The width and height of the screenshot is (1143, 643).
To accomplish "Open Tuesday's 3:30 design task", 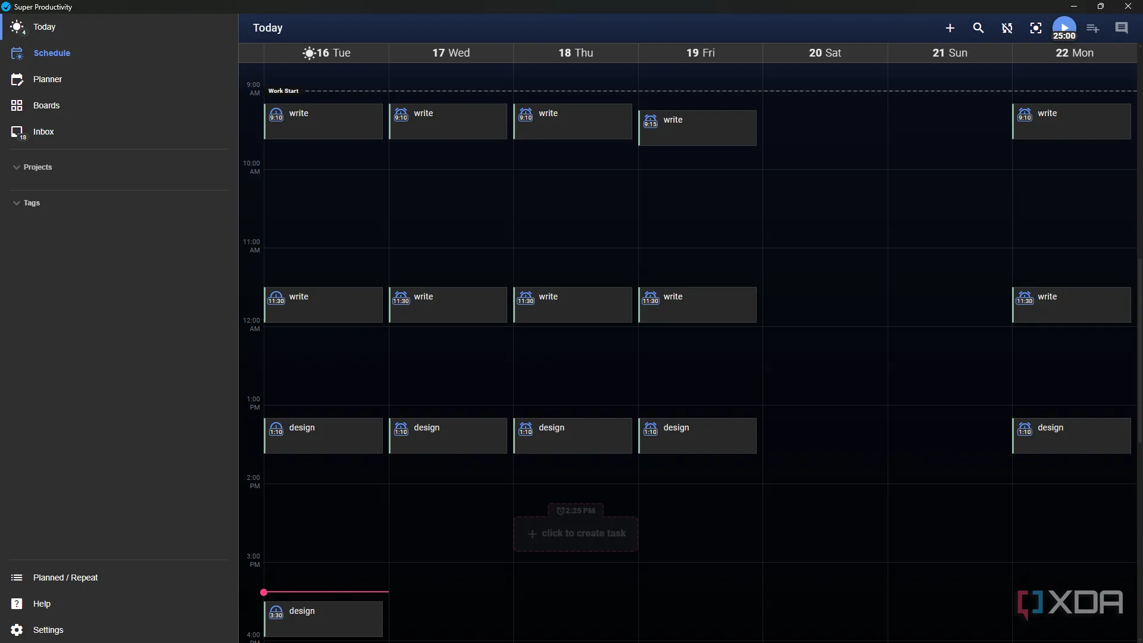I will point(323,619).
